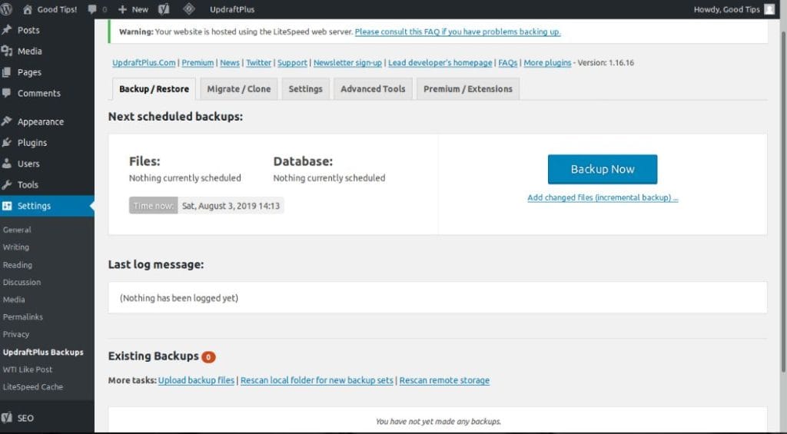Image resolution: width=787 pixels, height=434 pixels.
Task: Open the Tools sidebar menu
Action: [x=28, y=184]
